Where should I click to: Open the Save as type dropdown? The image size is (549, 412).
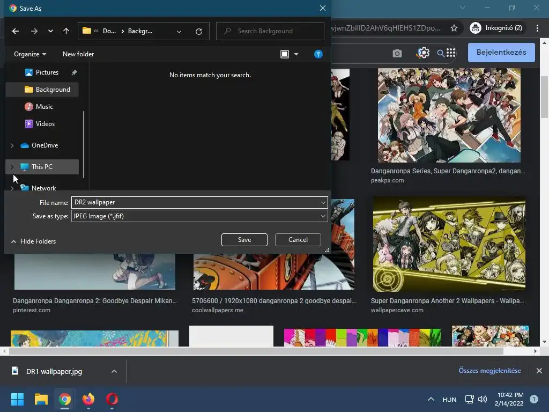199,216
